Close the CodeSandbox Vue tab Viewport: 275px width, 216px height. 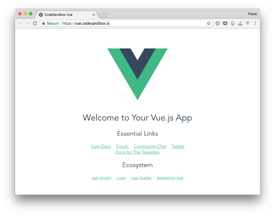[x=93, y=15]
